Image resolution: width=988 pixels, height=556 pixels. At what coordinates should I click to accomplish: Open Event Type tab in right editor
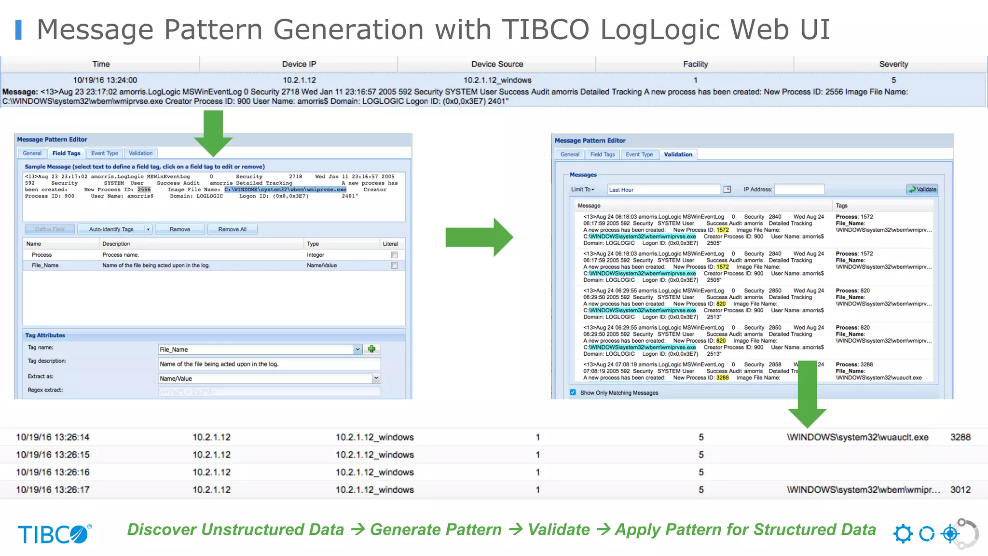coord(639,154)
